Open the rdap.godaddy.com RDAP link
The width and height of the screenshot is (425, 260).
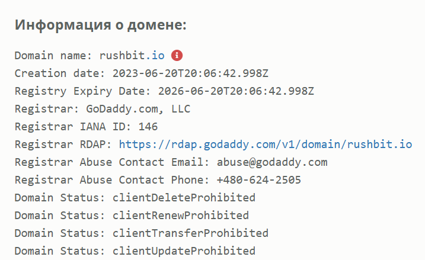(266, 144)
